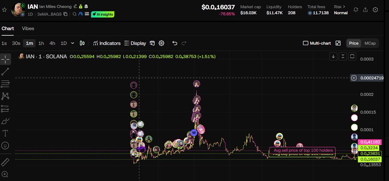Click the down arrow chart control

[333, 56]
